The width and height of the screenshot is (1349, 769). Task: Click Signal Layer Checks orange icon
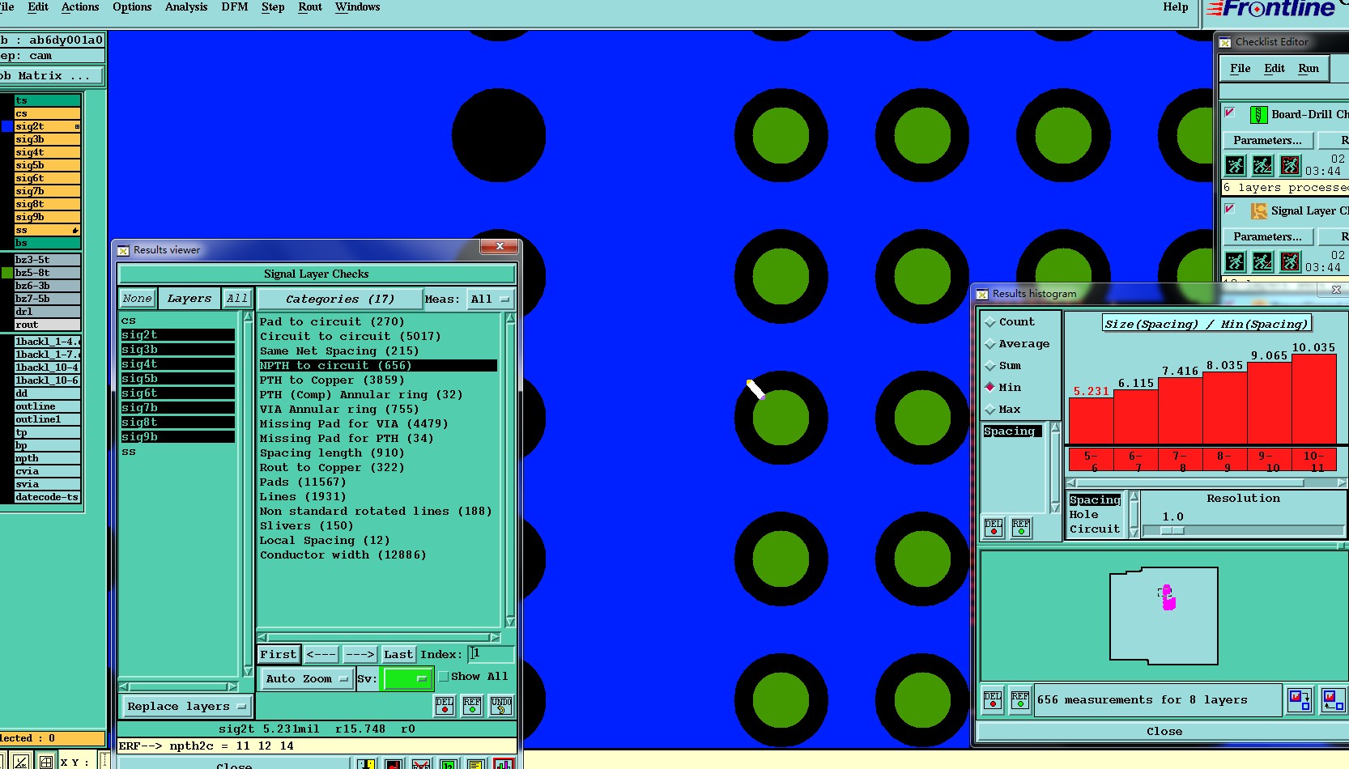coord(1259,211)
